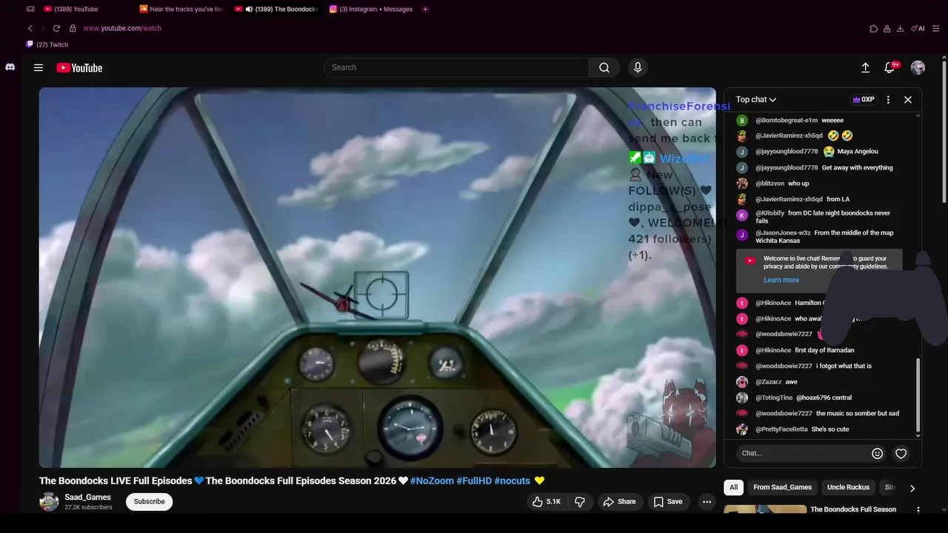The height and width of the screenshot is (533, 948).
Task: Go back in browser history
Action: (30, 28)
